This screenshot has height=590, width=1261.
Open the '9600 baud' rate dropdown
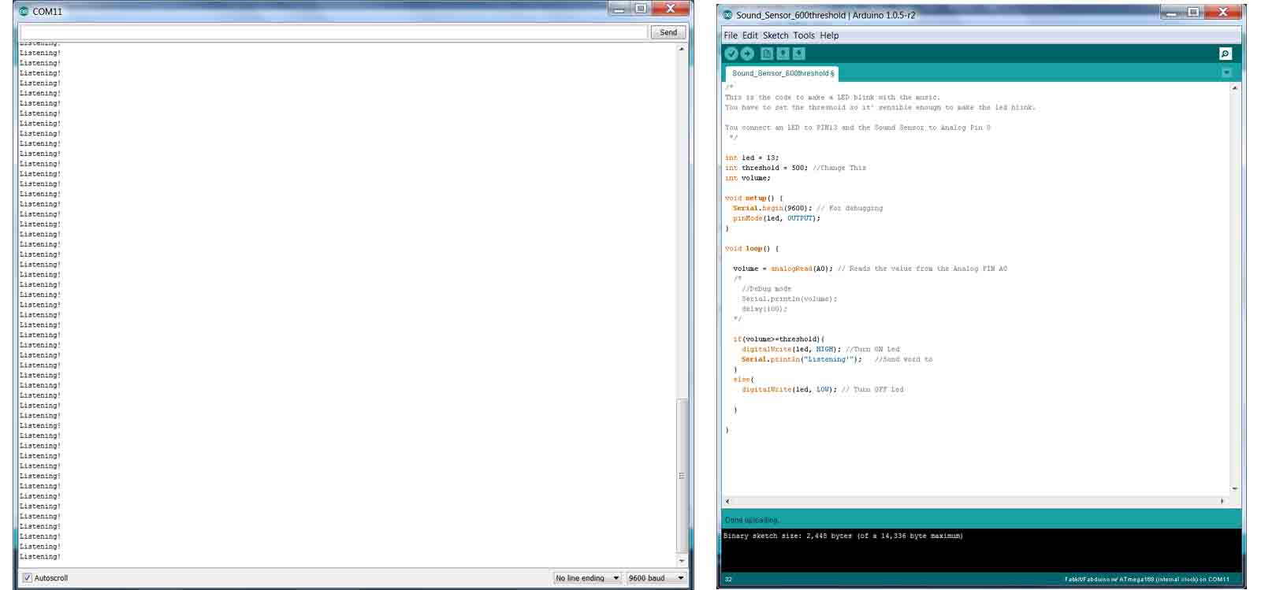[656, 577]
